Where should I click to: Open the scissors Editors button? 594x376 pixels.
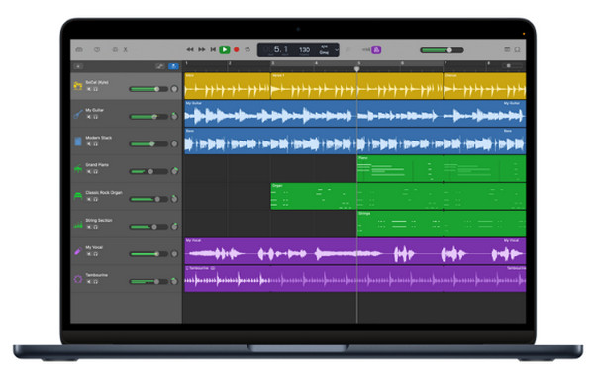(x=126, y=50)
